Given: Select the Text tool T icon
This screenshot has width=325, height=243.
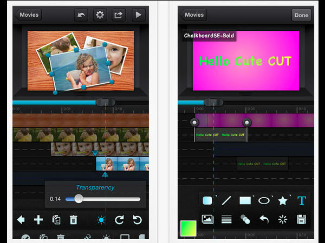Looking at the screenshot, I should [302, 200].
